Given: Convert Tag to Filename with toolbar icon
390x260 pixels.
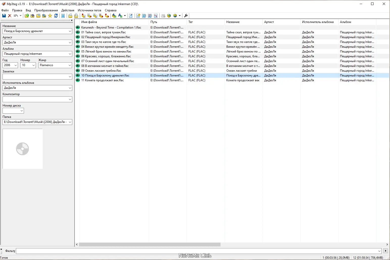Looking at the screenshot, I should (83, 16).
